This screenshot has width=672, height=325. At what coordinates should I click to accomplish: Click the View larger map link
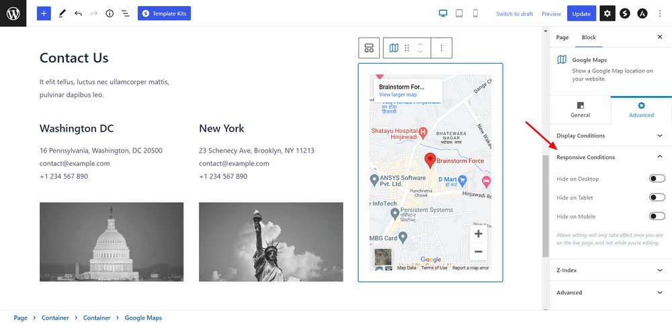tap(398, 95)
